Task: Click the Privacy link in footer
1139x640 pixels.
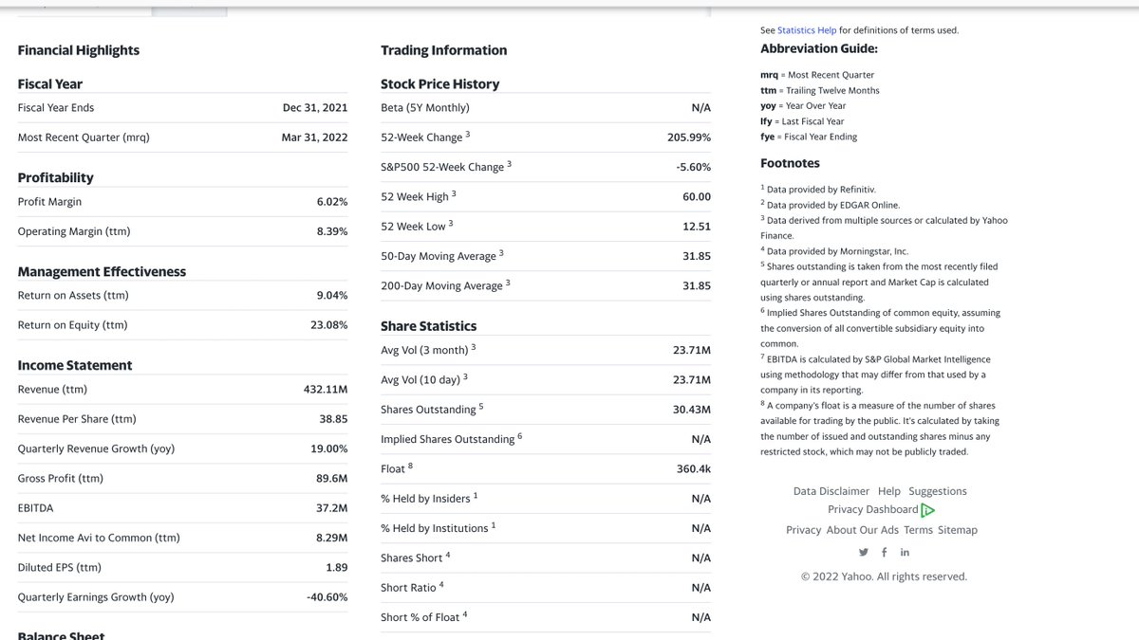Action: coord(803,530)
